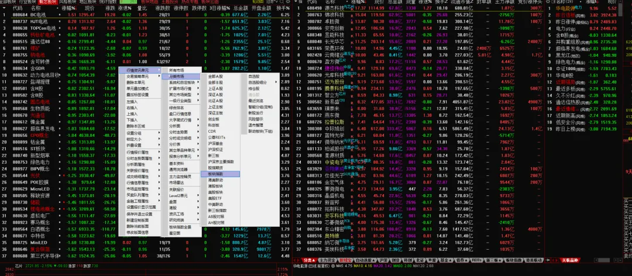Sort by the 3日涨幅% column header

click(219, 8)
